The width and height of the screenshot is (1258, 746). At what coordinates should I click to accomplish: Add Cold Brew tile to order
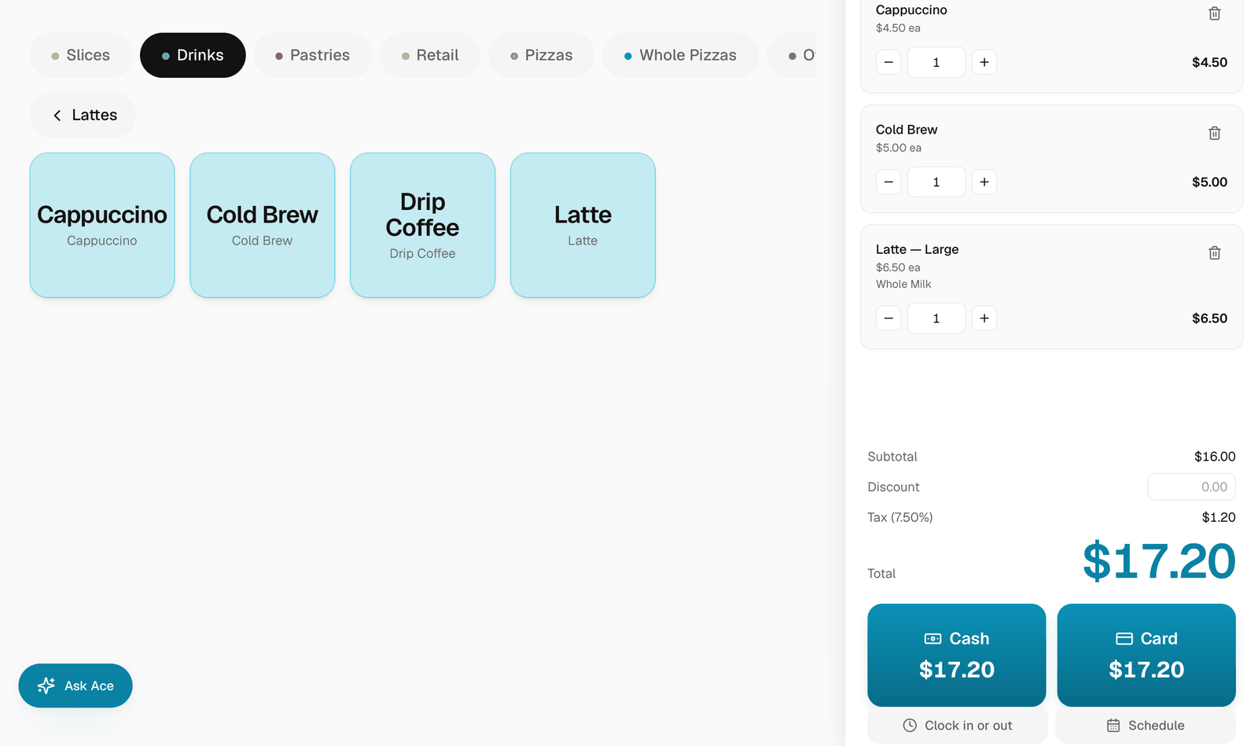(x=263, y=225)
